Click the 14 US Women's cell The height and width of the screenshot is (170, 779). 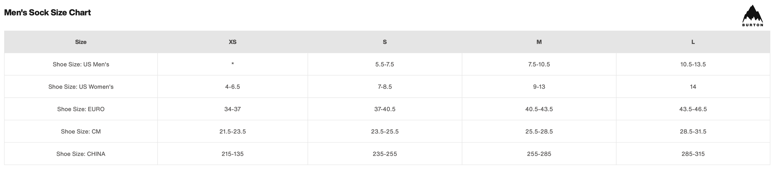click(x=693, y=87)
